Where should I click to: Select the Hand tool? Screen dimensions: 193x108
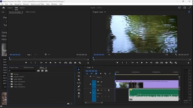click(79, 93)
